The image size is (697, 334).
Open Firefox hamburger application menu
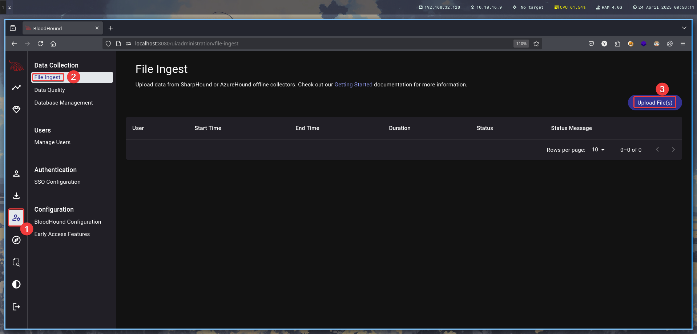click(x=682, y=44)
